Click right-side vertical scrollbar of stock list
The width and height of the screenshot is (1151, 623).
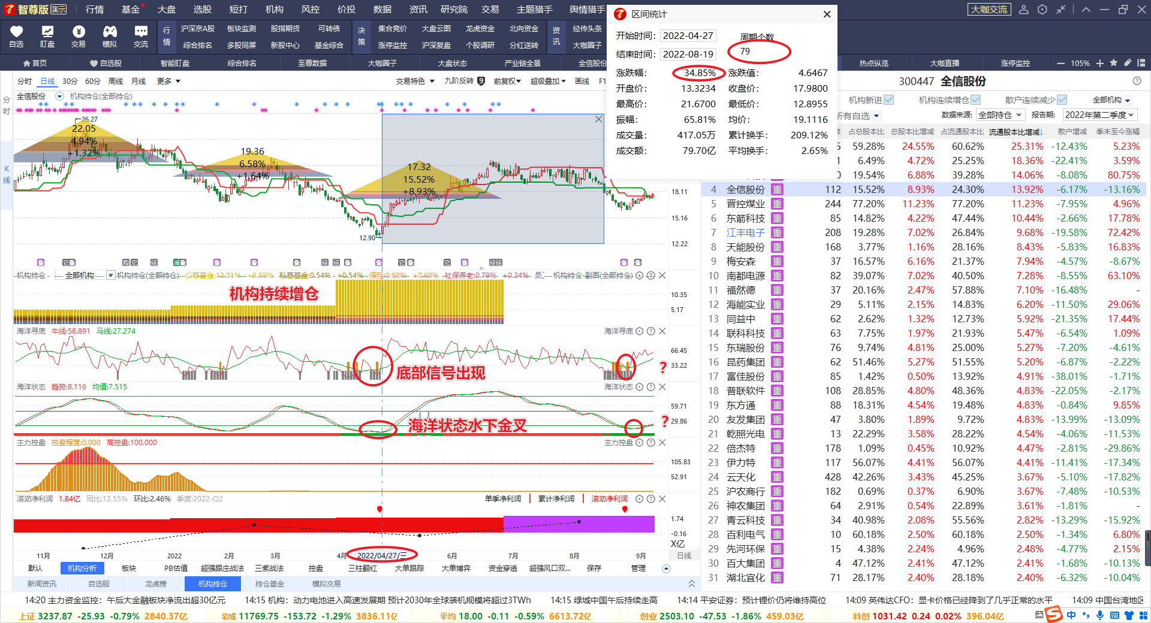(1147, 548)
